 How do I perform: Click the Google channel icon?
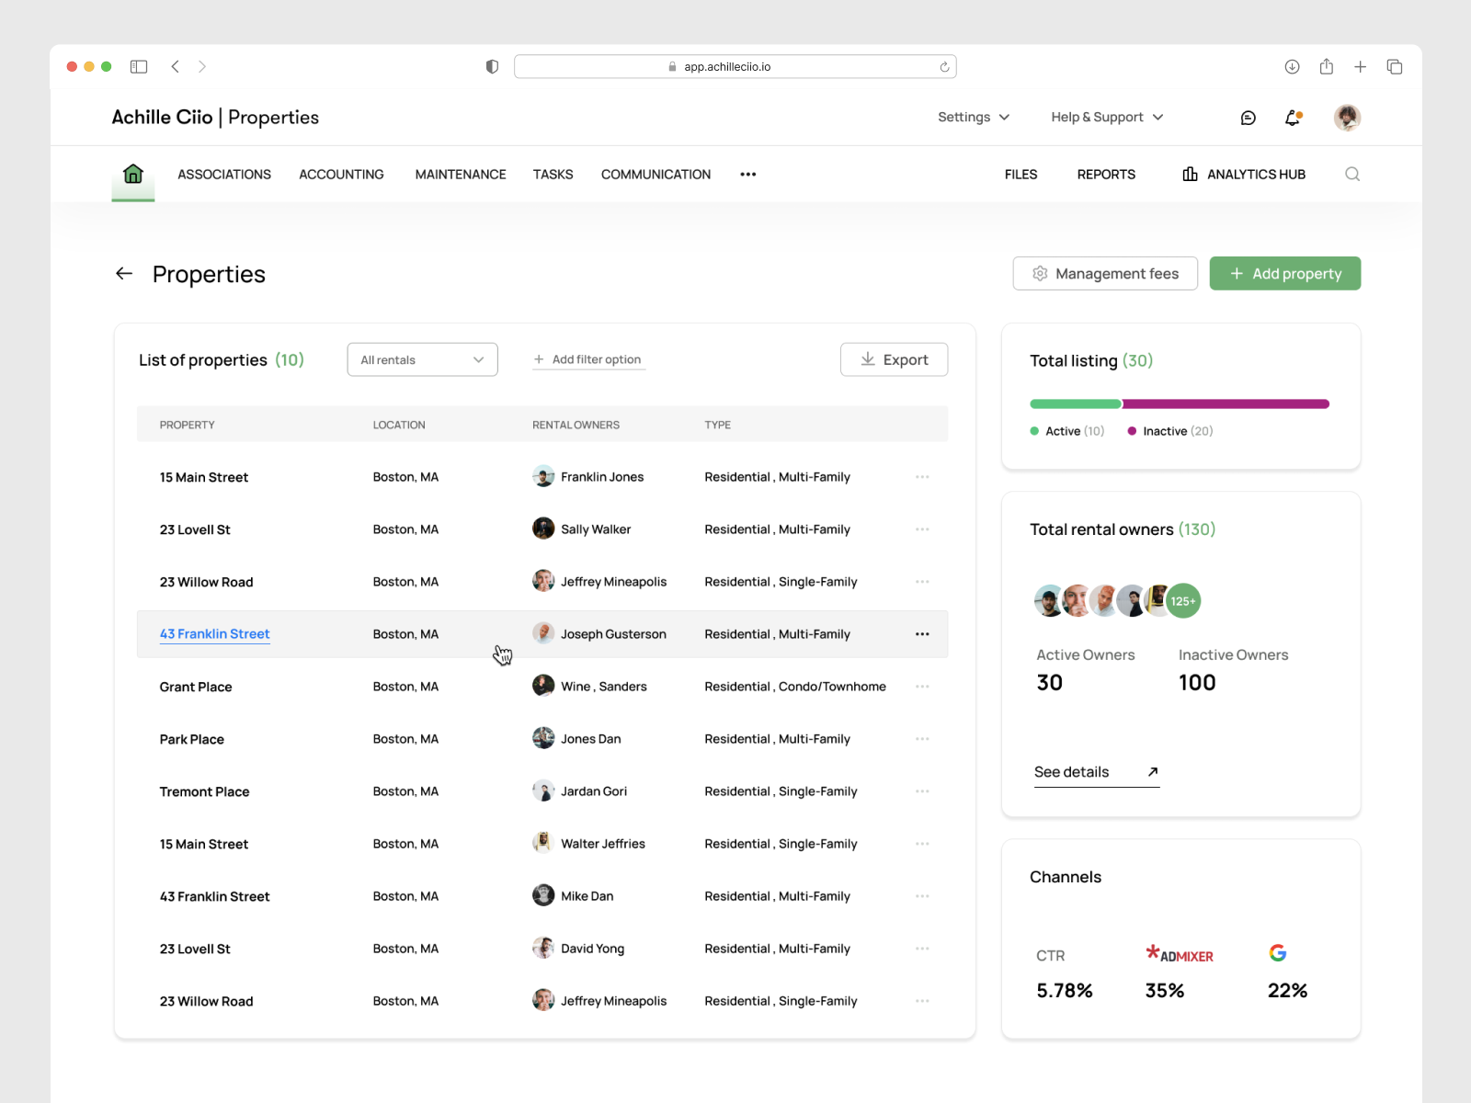click(1278, 953)
